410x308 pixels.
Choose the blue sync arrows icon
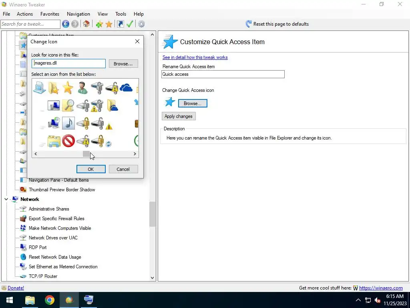coord(109,144)
